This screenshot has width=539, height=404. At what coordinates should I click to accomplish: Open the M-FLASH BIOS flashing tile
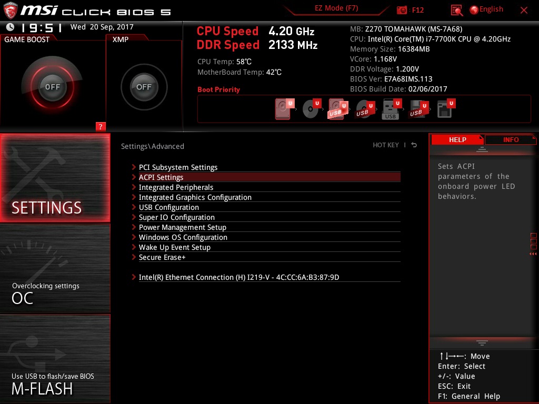pos(55,358)
